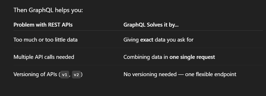
Task: Click the 'Versioning of APIs' text
Action: tap(35, 74)
